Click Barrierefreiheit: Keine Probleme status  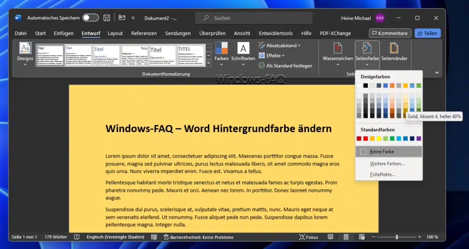199,237
